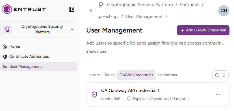
Task: Click the Partitions breadcrumb link
Action: [190, 5]
